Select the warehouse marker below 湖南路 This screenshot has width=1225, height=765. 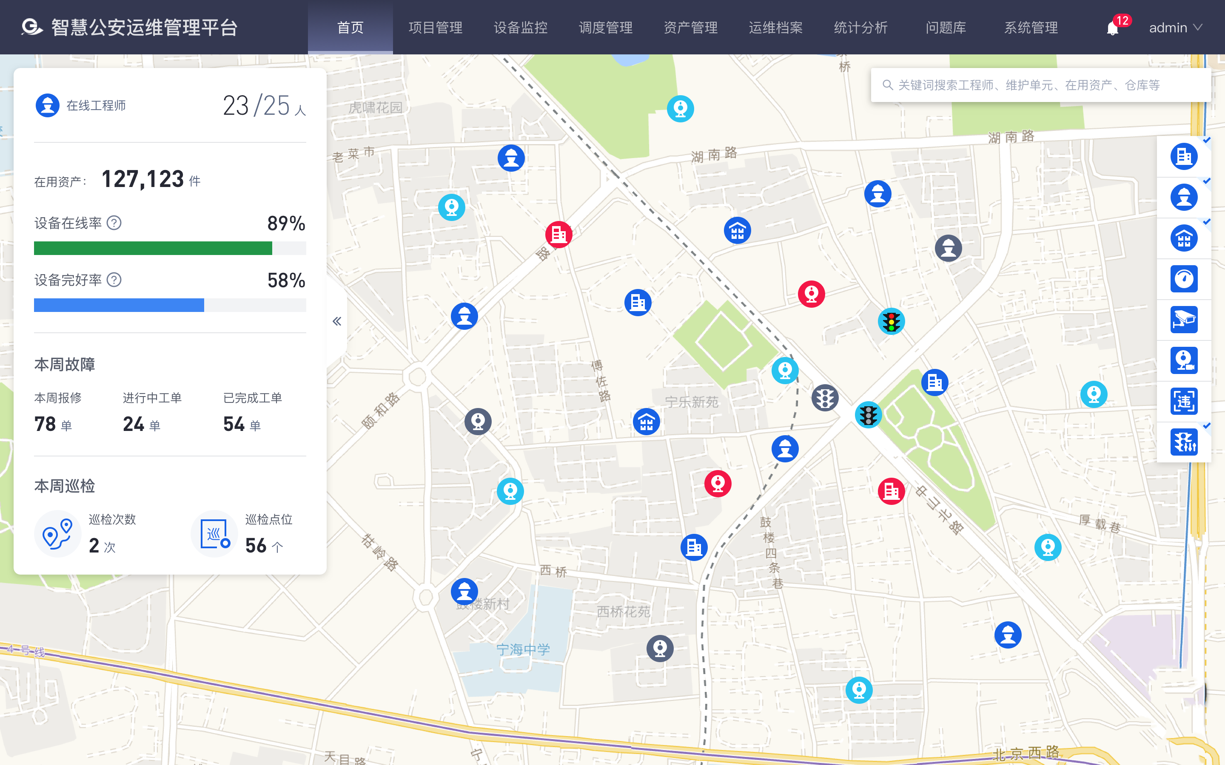point(738,230)
